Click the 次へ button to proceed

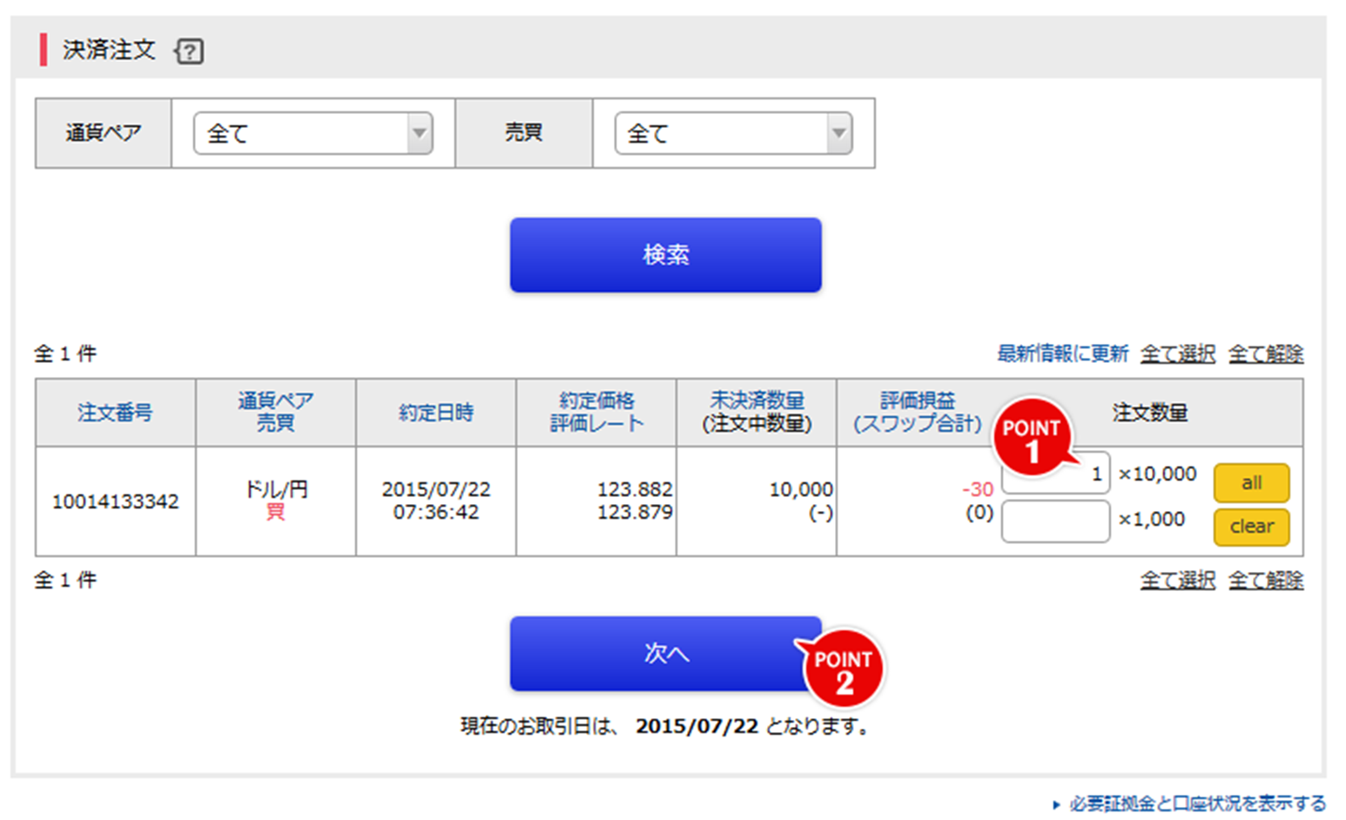[x=665, y=653]
